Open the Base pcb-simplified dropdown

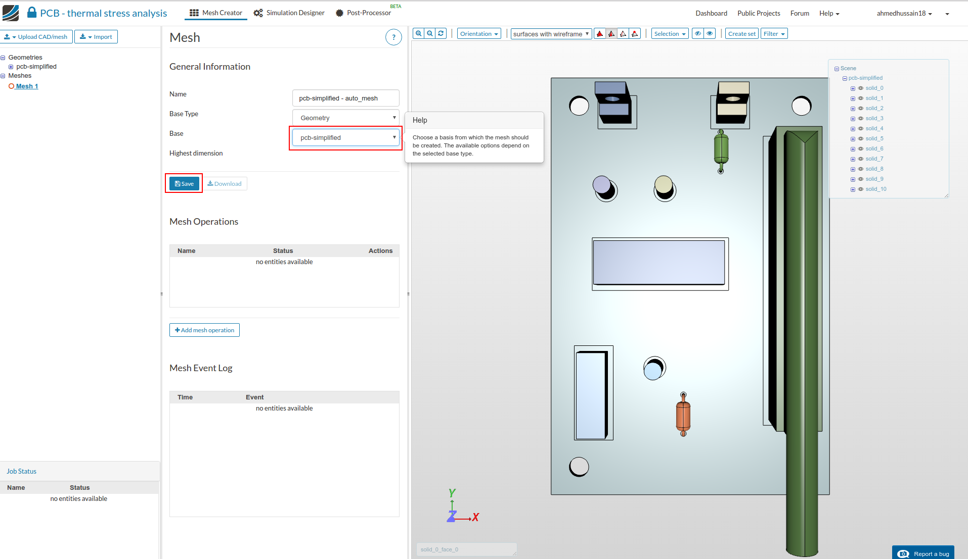click(346, 137)
